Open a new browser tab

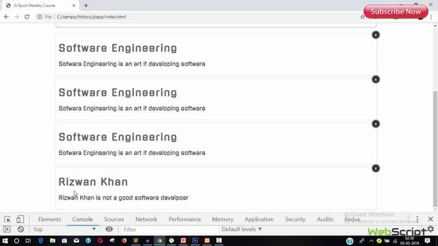[x=86, y=5]
